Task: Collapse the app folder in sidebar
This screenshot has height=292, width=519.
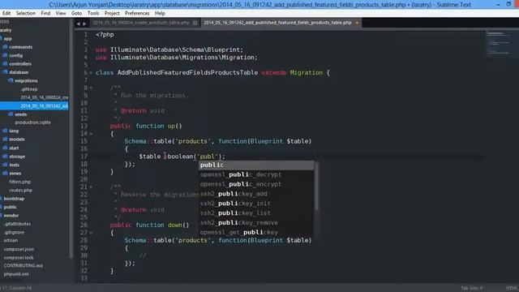Action: point(7,39)
